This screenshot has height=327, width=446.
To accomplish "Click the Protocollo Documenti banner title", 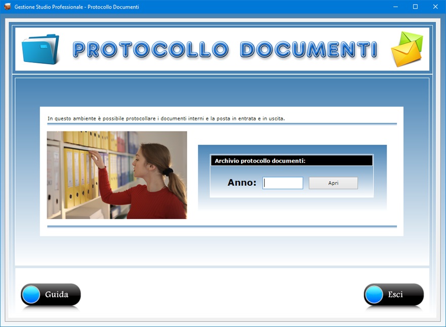I will (x=225, y=49).
